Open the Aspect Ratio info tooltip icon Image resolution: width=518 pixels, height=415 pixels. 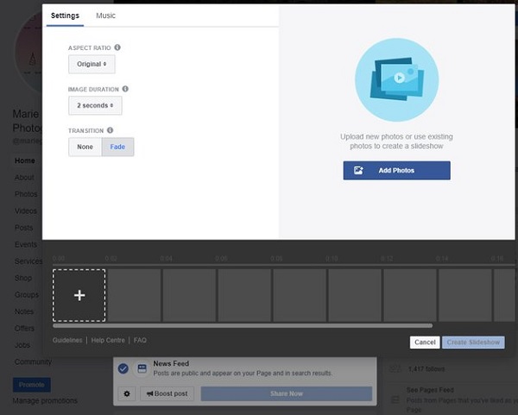(x=117, y=47)
